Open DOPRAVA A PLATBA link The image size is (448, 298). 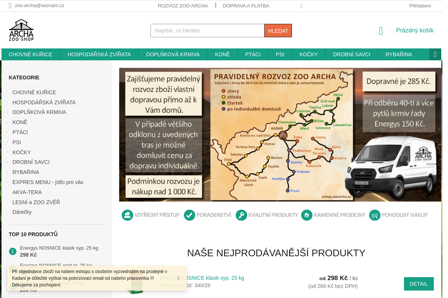246,6
